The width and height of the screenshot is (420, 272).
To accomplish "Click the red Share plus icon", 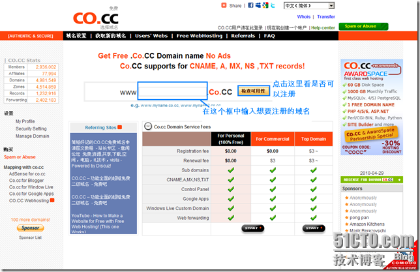I will (x=224, y=5).
